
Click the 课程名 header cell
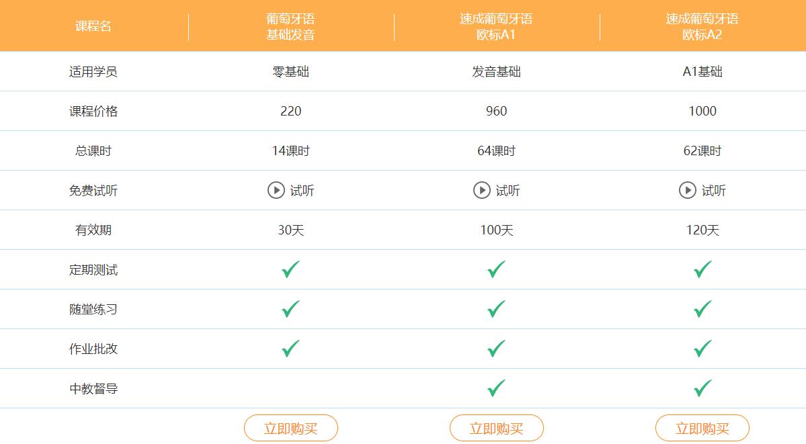click(93, 26)
